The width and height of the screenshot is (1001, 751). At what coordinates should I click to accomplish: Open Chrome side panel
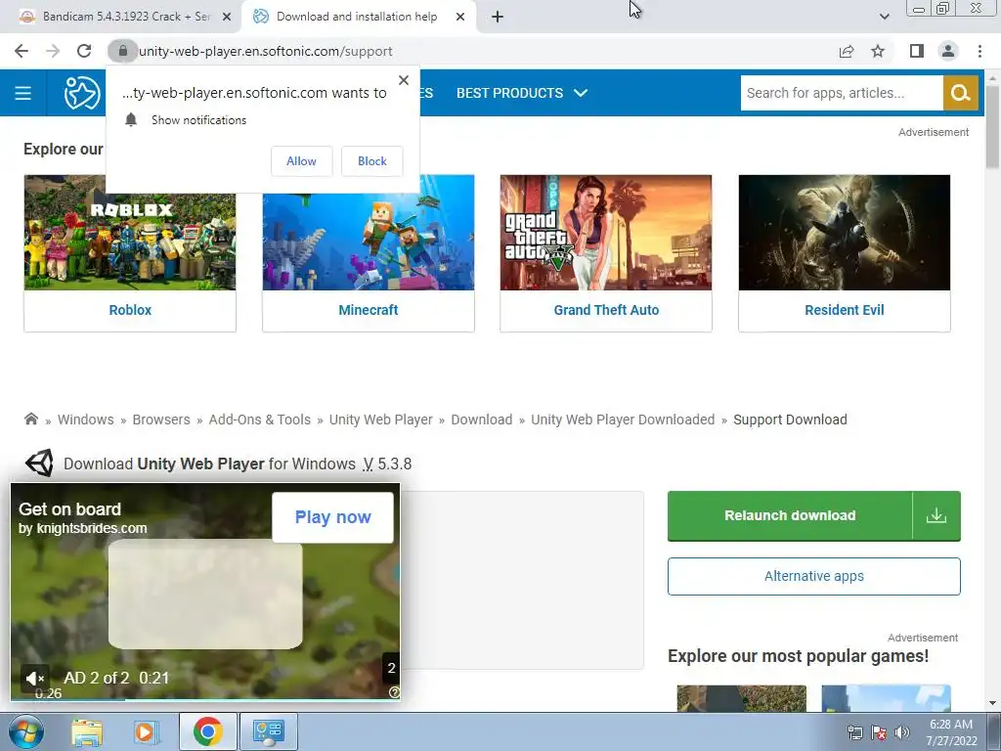click(917, 51)
